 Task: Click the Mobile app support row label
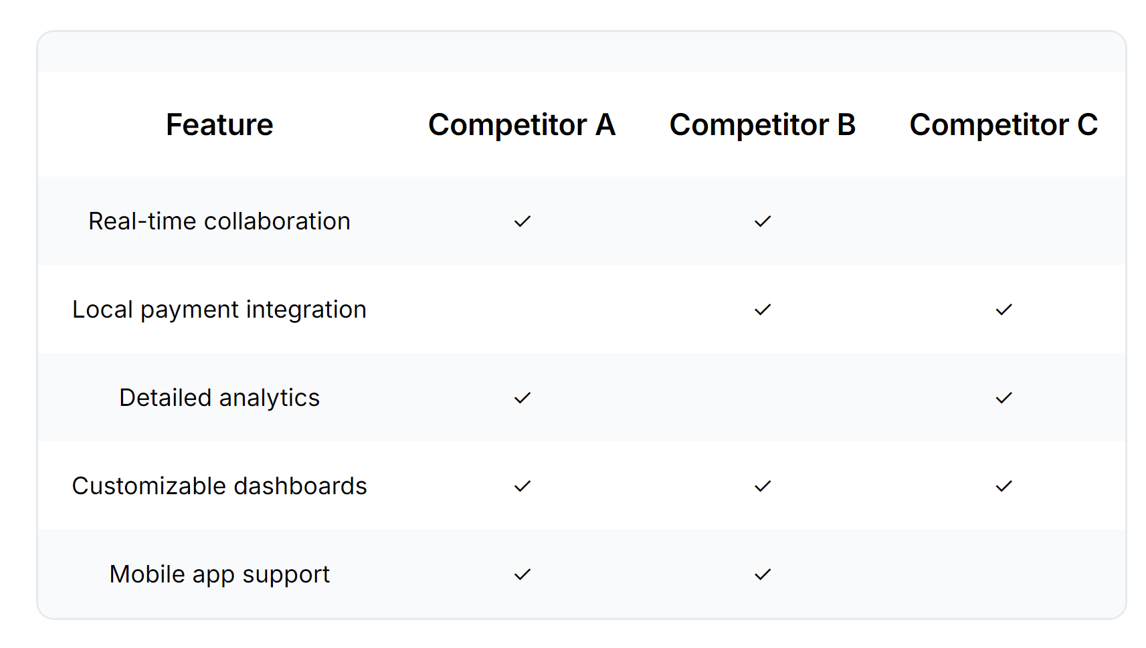(x=219, y=574)
